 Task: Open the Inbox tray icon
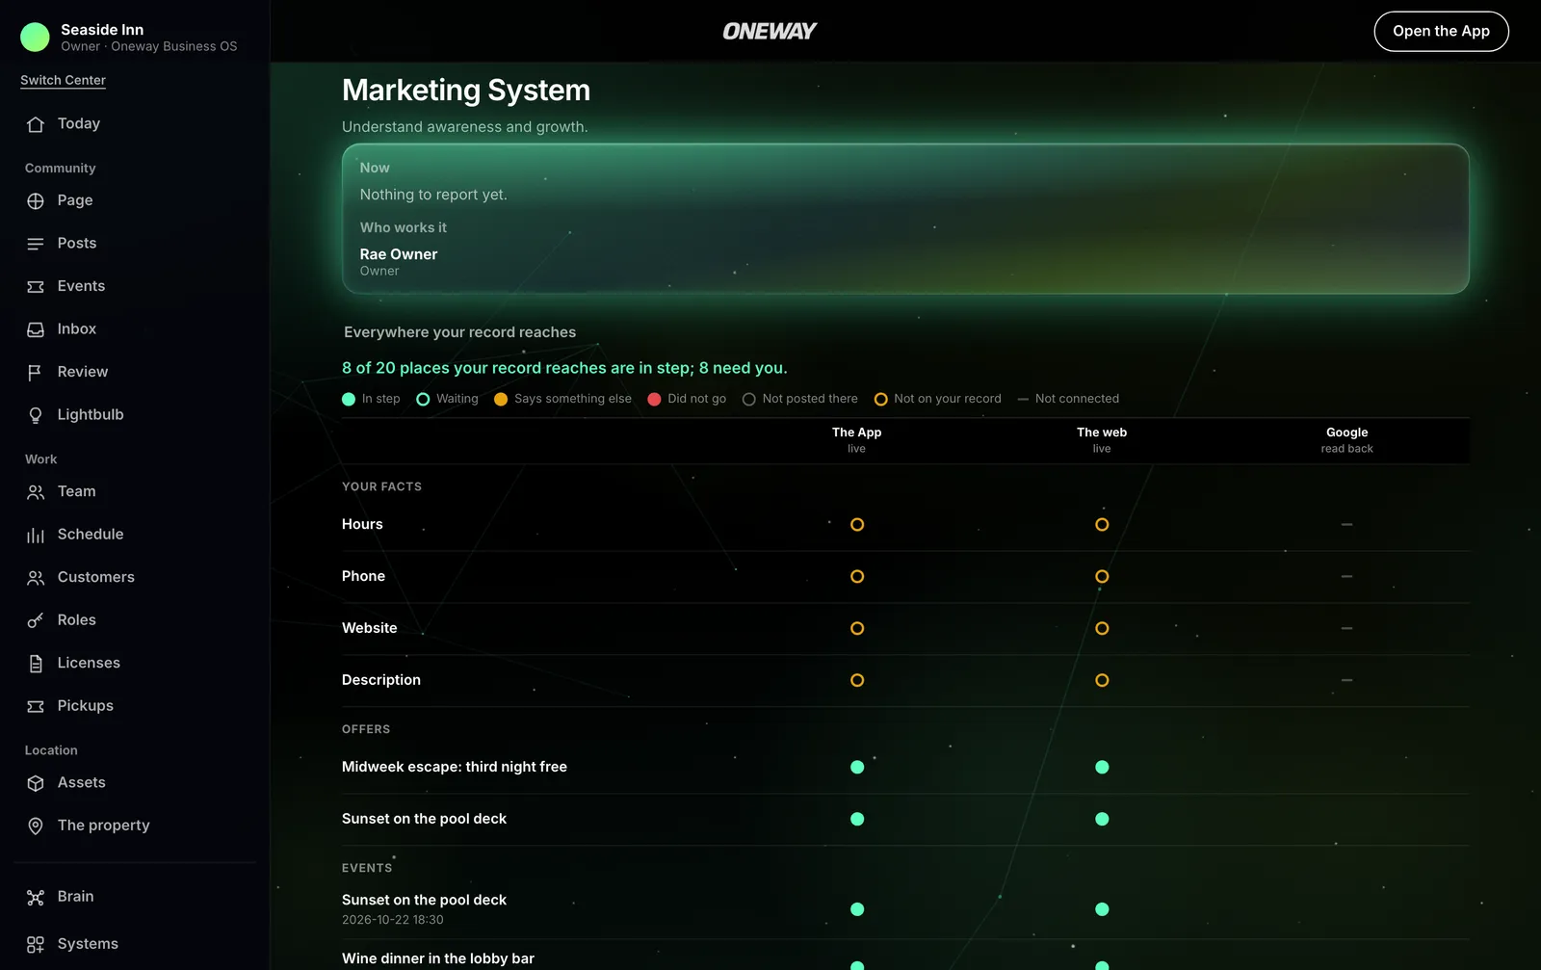[x=36, y=329]
